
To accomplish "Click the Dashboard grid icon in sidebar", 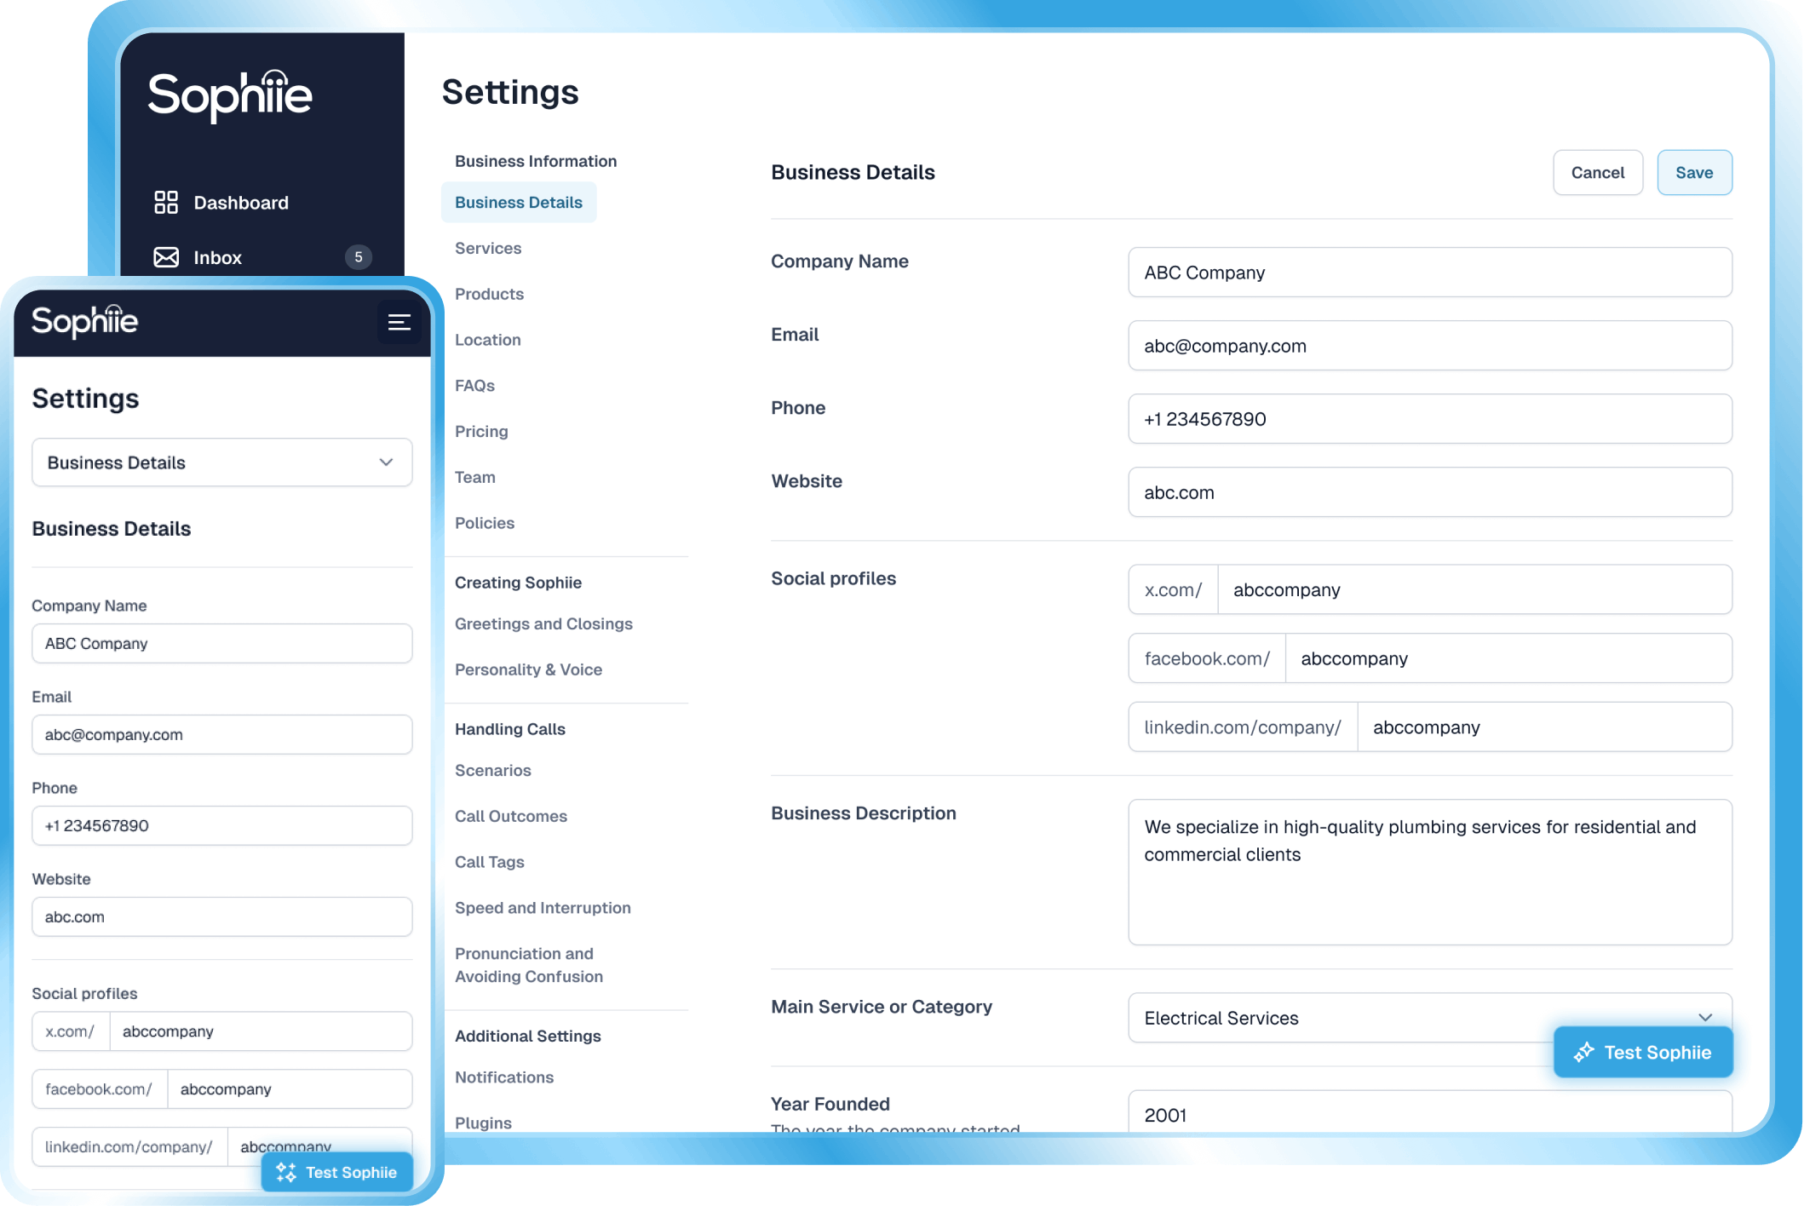I will (x=166, y=203).
